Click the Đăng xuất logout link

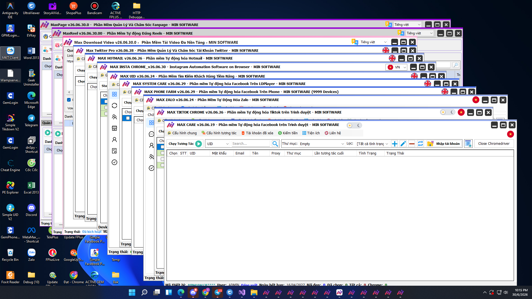coord(249,285)
